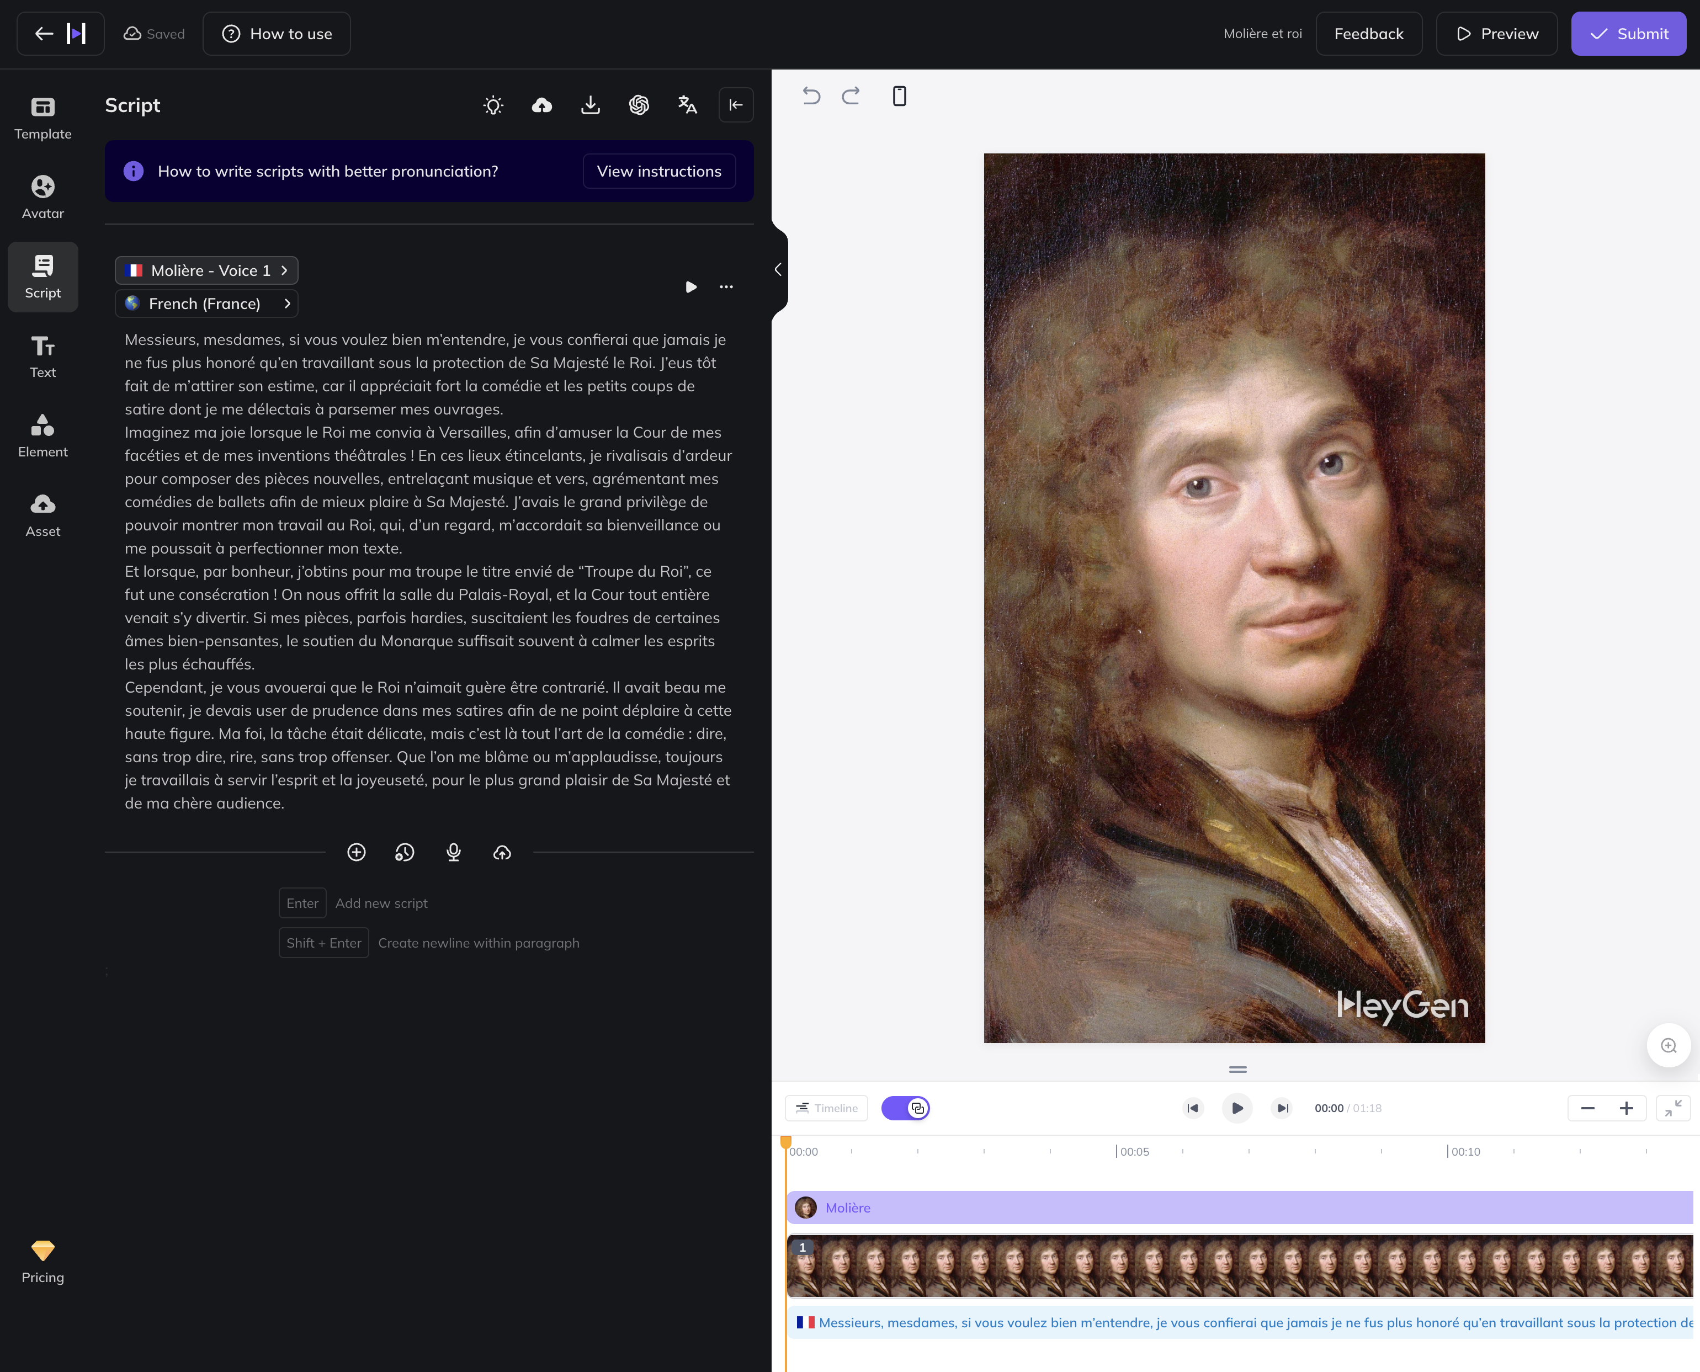The image size is (1700, 1372).
Task: Click the canvas zoom magnifier button
Action: click(1669, 1046)
